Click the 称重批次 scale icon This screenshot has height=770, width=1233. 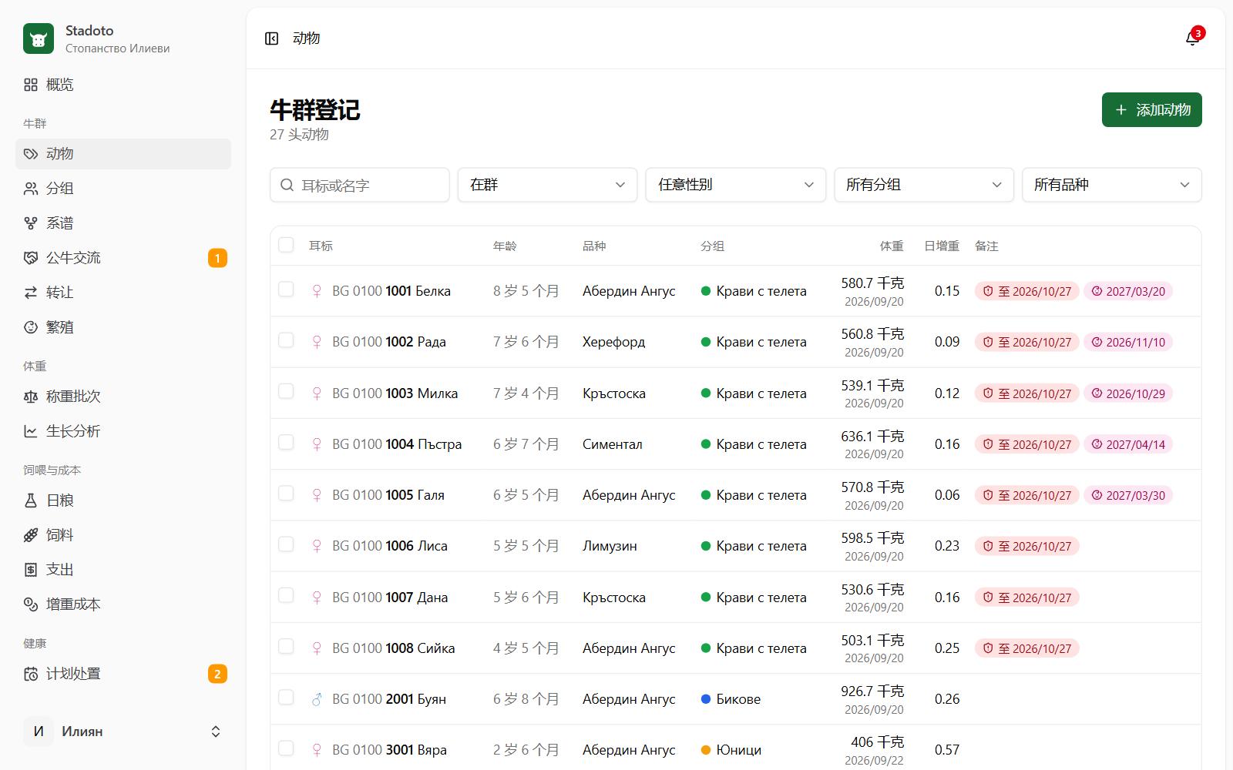(x=31, y=397)
